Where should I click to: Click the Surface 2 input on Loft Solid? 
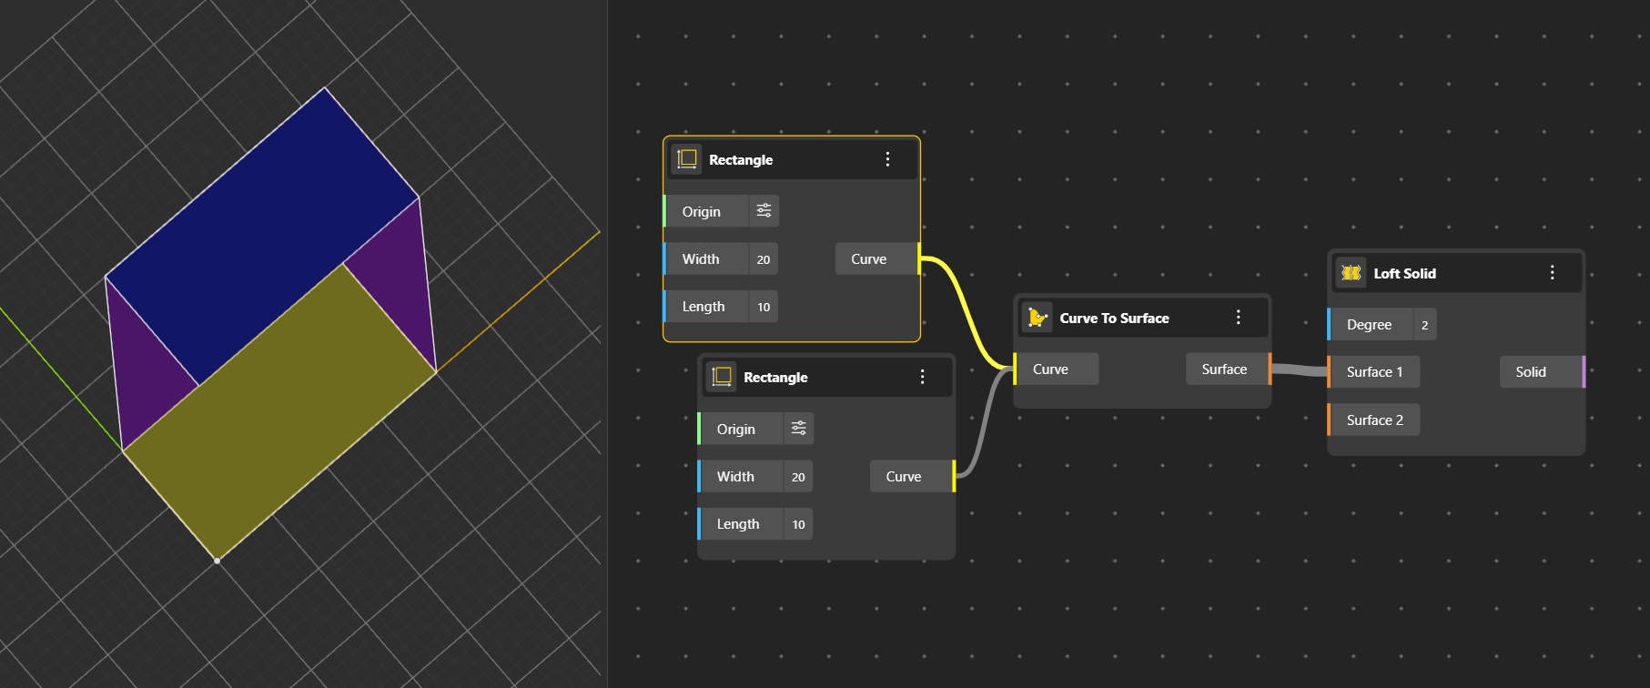(1374, 420)
